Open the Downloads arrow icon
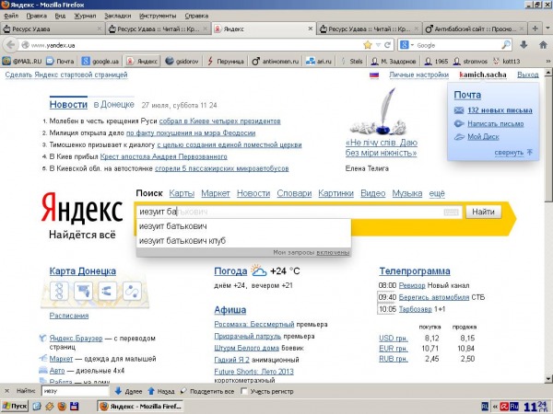 point(524,45)
